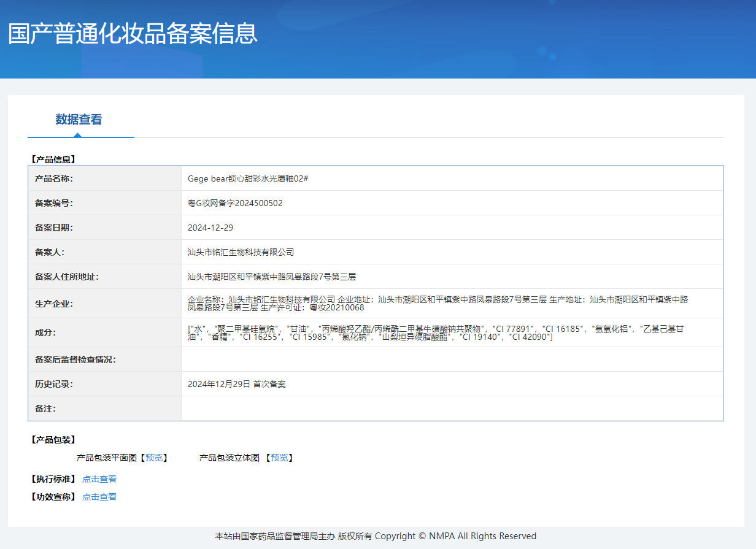756x549 pixels.
Task: Open the 数据查看 tab
Action: [79, 120]
